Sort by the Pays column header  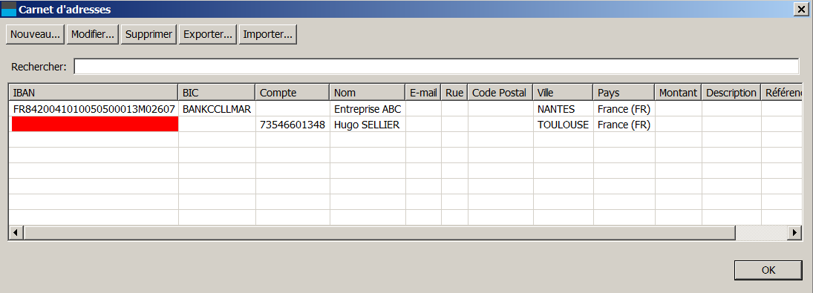click(624, 93)
